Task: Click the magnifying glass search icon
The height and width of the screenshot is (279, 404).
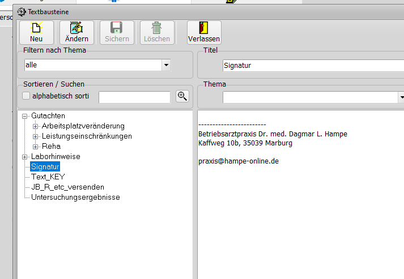Action: tap(182, 96)
